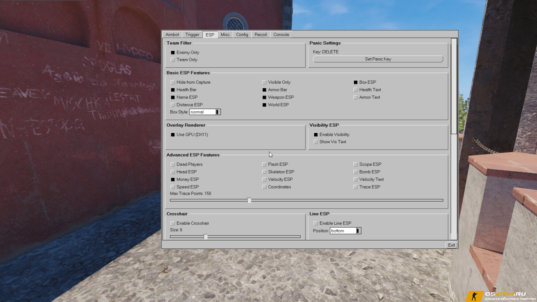The height and width of the screenshot is (302, 537).
Task: Click the Set Panic Key button
Action: pos(378,59)
